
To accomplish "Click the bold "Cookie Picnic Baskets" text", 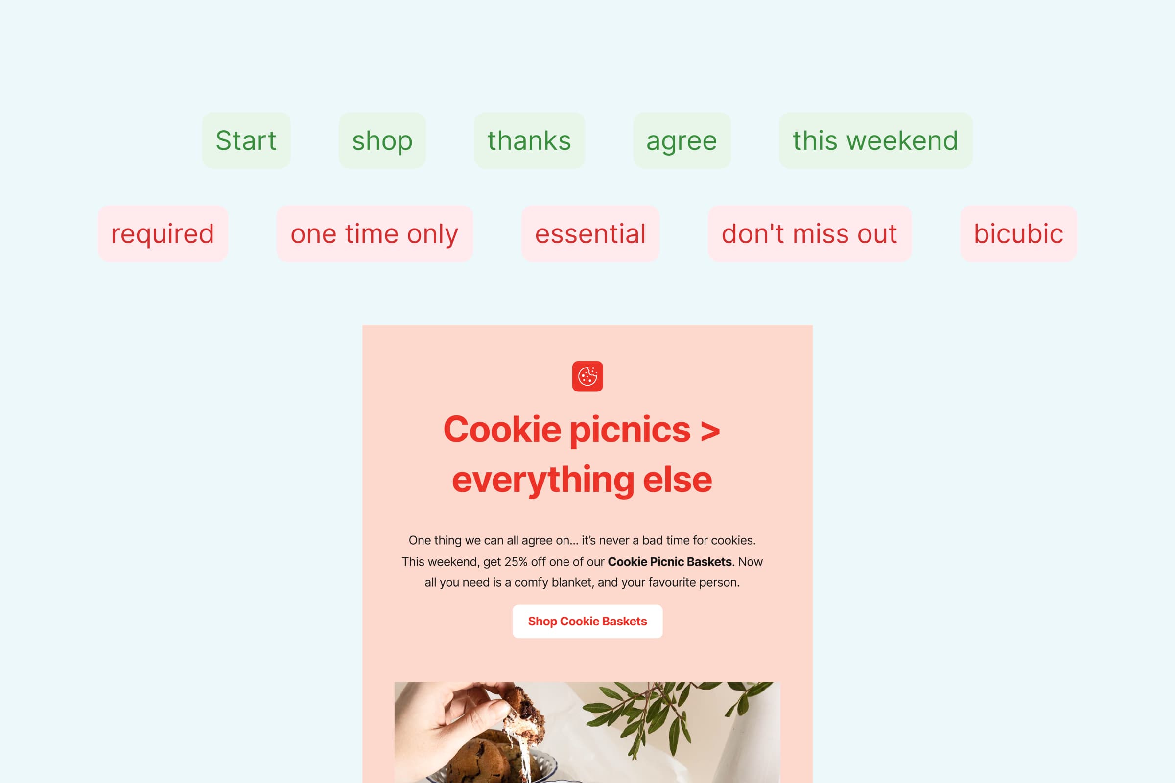I will click(669, 562).
